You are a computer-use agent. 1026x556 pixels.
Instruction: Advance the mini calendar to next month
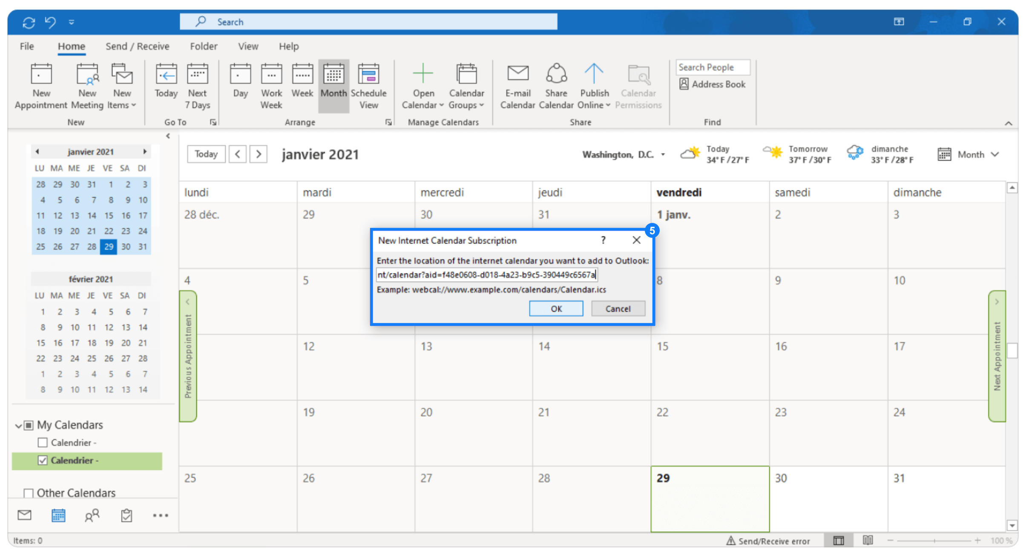145,151
